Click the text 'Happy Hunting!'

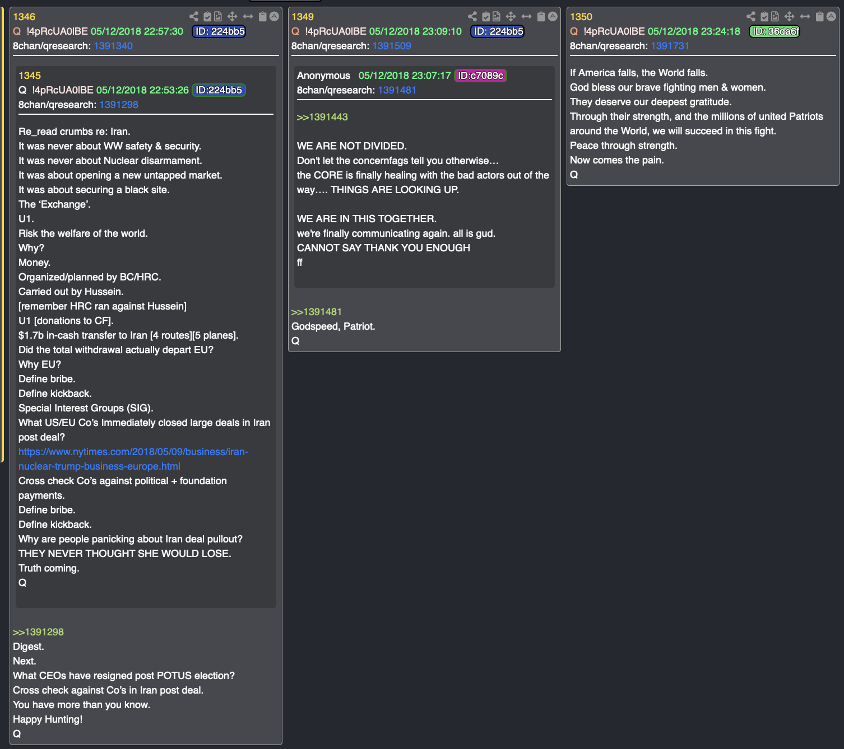click(48, 719)
